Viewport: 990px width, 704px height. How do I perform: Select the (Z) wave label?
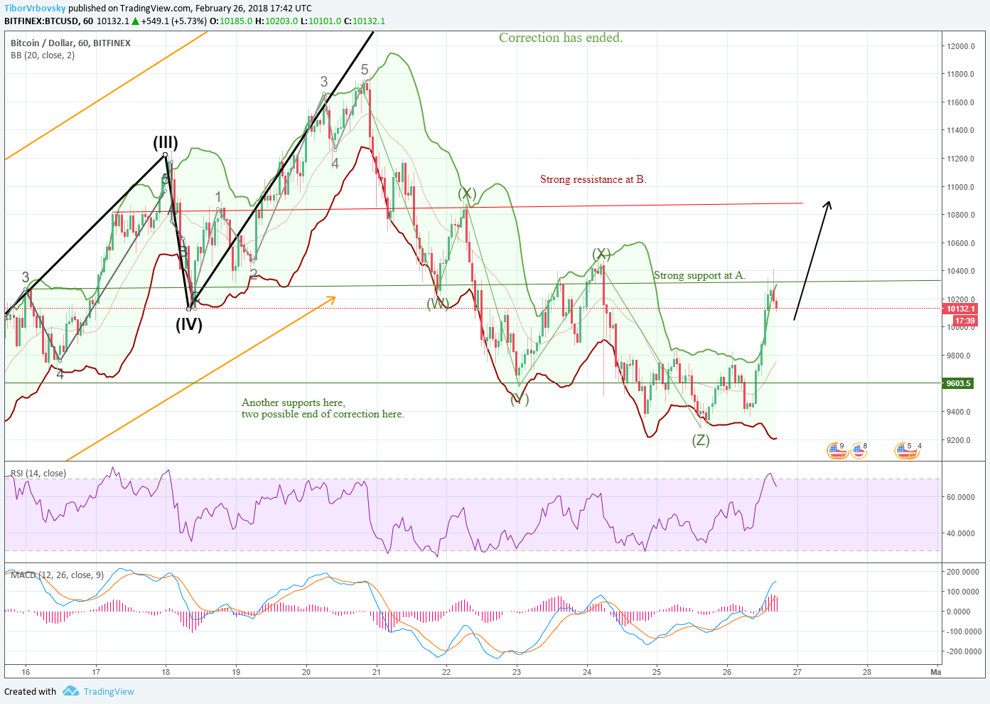[x=701, y=440]
